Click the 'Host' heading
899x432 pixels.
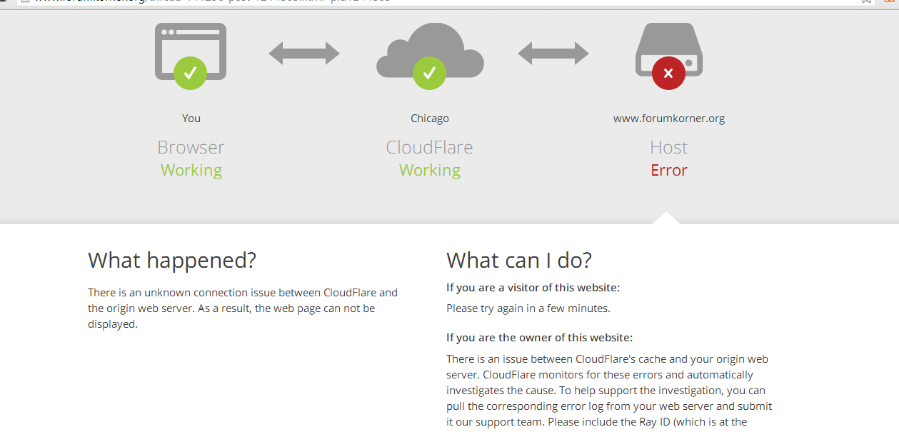pos(668,147)
